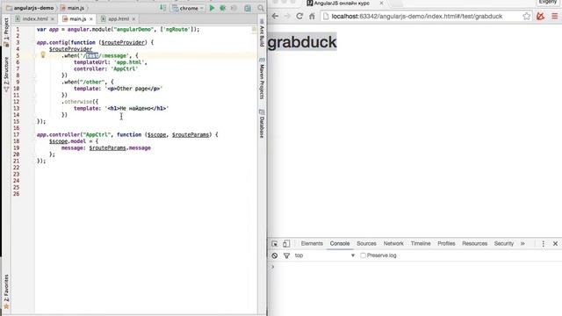This screenshot has height=316, width=562.
Task: Go forward in the Chrome browser
Action: 287,16
